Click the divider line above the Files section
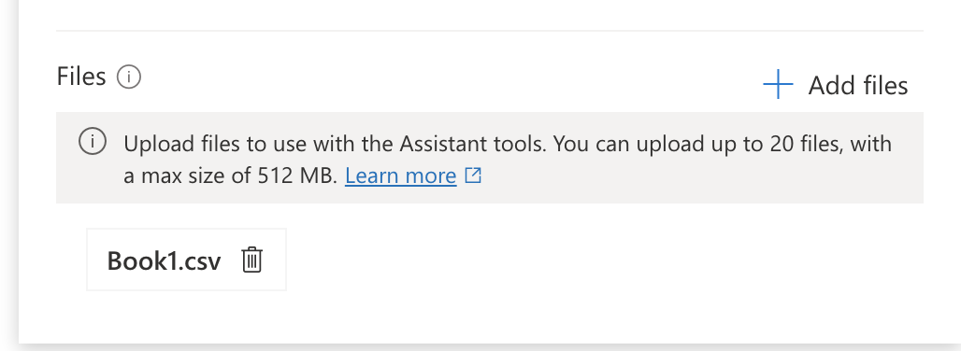This screenshot has width=961, height=351. (490, 31)
